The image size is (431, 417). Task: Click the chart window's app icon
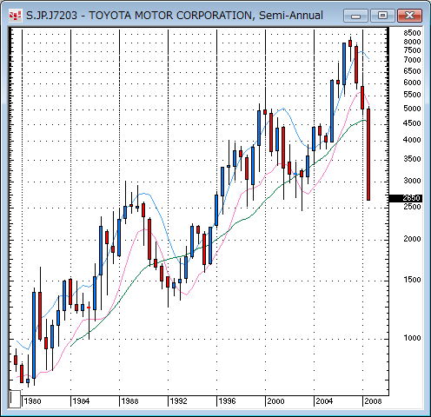coord(15,15)
